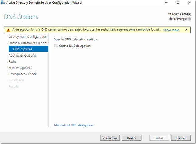Go to the Deployment Configuration step

click(28, 37)
